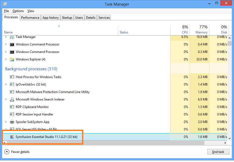Screen dimensions: 234x162
Task: Switch to the Performance tab
Action: [x=30, y=18]
